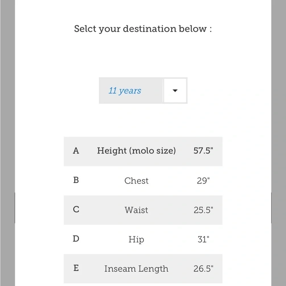Click the letter D row marker

tap(76, 239)
